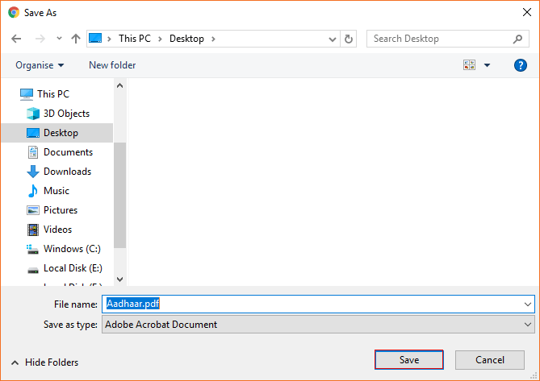The height and width of the screenshot is (381, 540).
Task: Go up one folder level arrow
Action: pos(76,39)
